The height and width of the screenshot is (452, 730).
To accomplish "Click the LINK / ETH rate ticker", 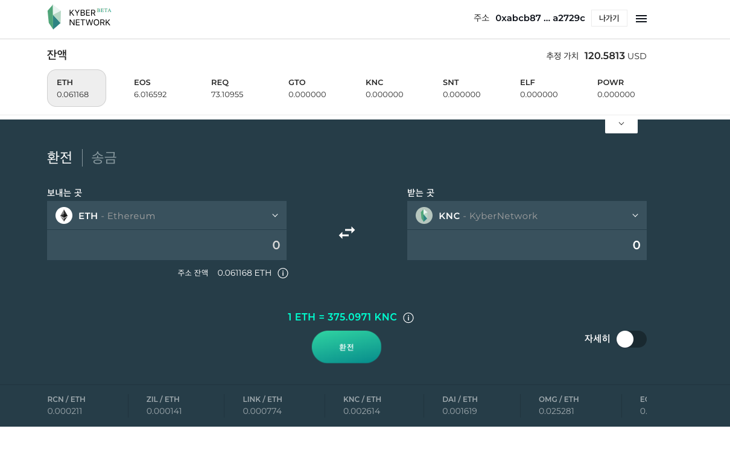I will (262, 405).
